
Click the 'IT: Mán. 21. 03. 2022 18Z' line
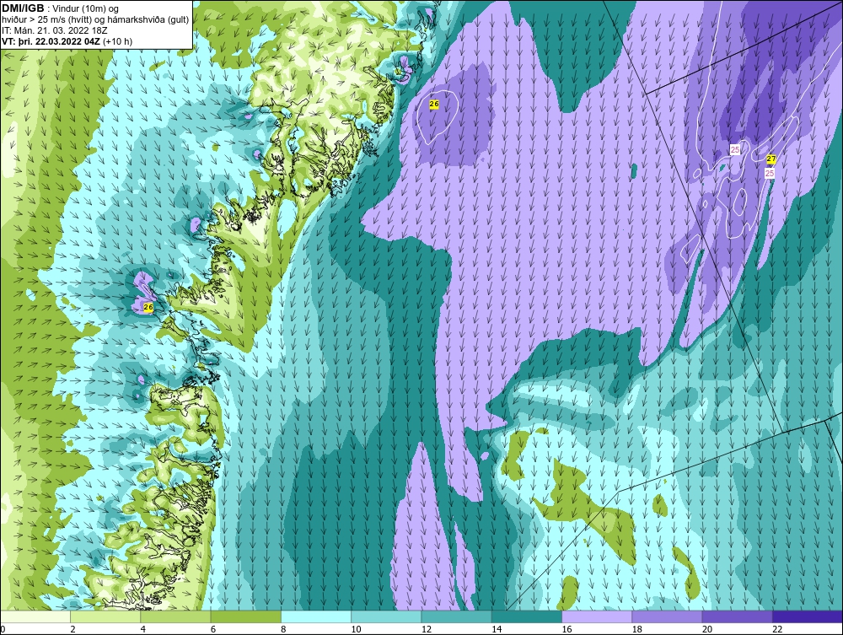click(x=55, y=30)
